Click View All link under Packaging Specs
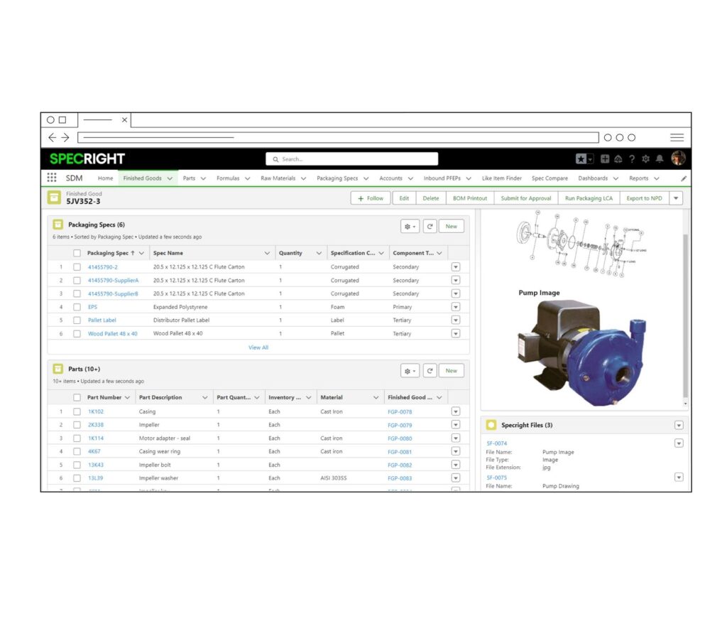Viewport: 727px width, 626px height. [x=258, y=347]
